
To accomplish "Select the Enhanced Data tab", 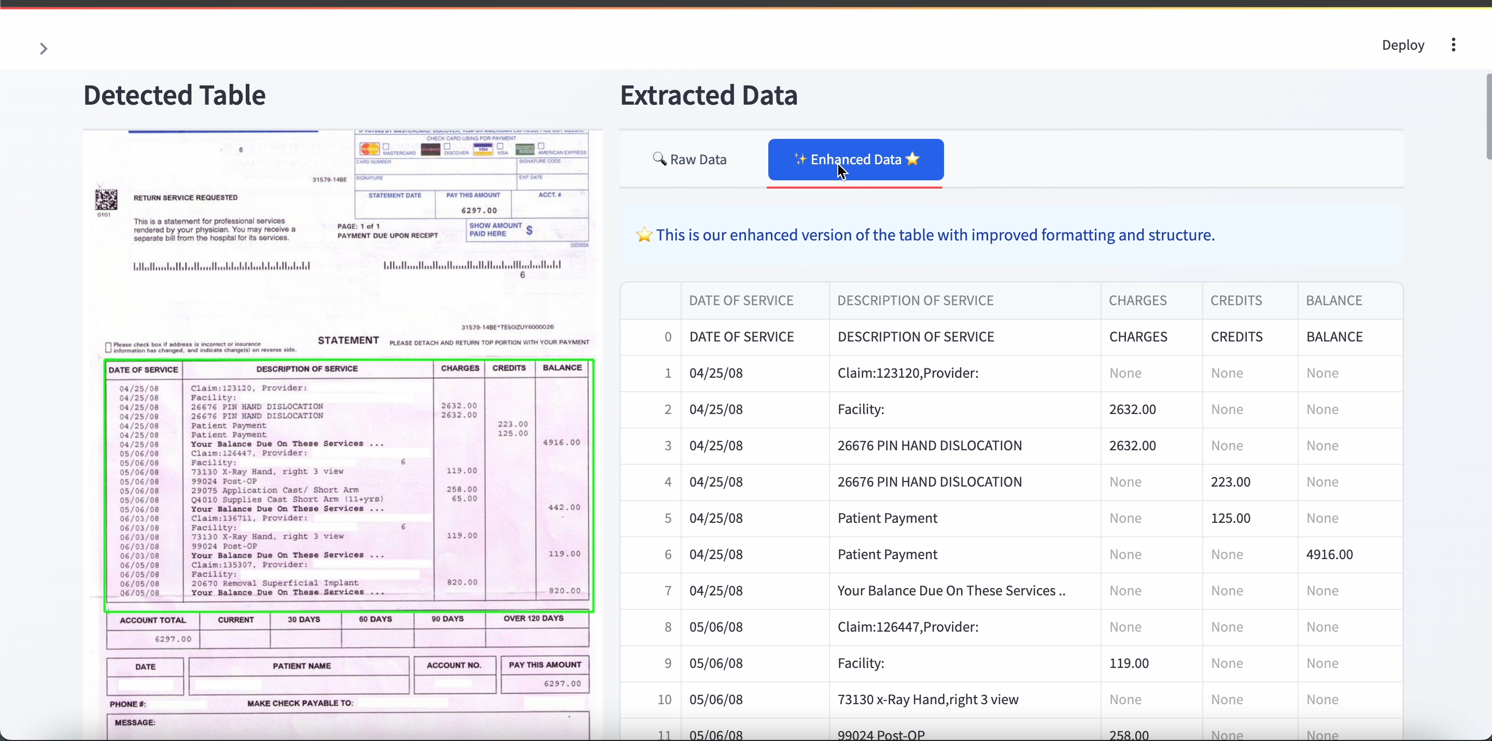I will (855, 159).
